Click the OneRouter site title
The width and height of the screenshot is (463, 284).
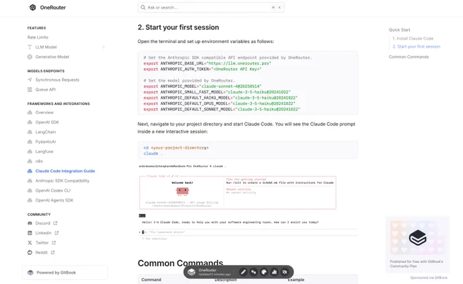[53, 7]
